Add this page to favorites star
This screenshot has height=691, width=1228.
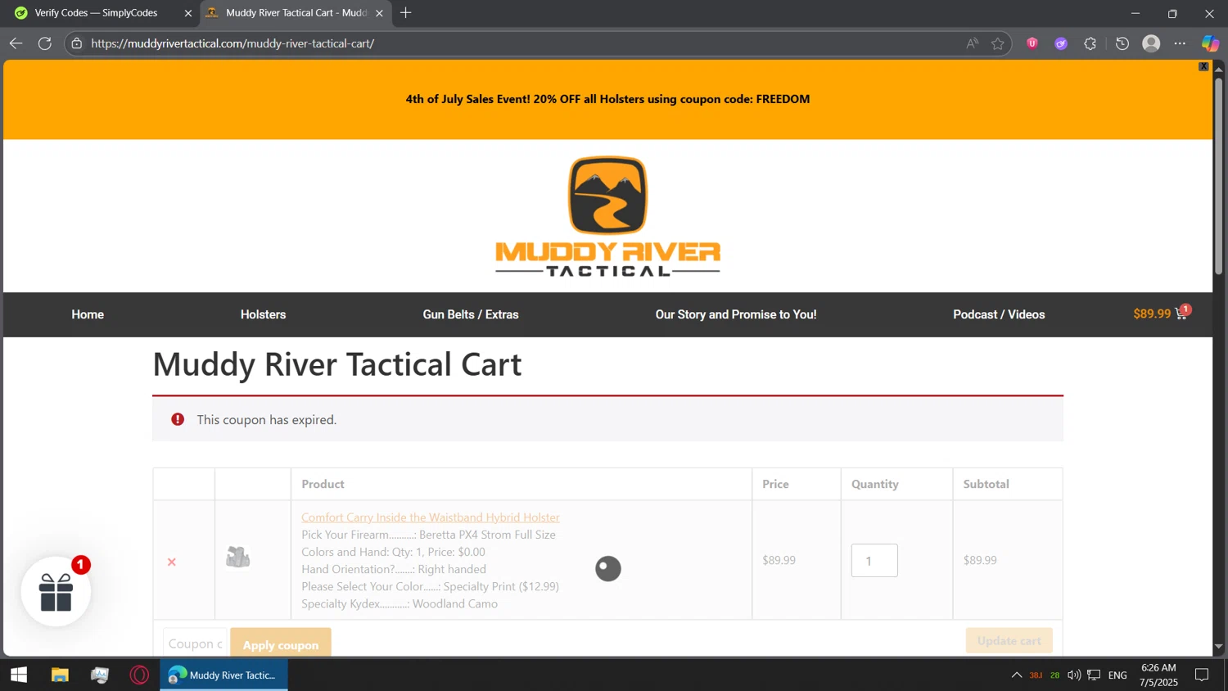997,43
